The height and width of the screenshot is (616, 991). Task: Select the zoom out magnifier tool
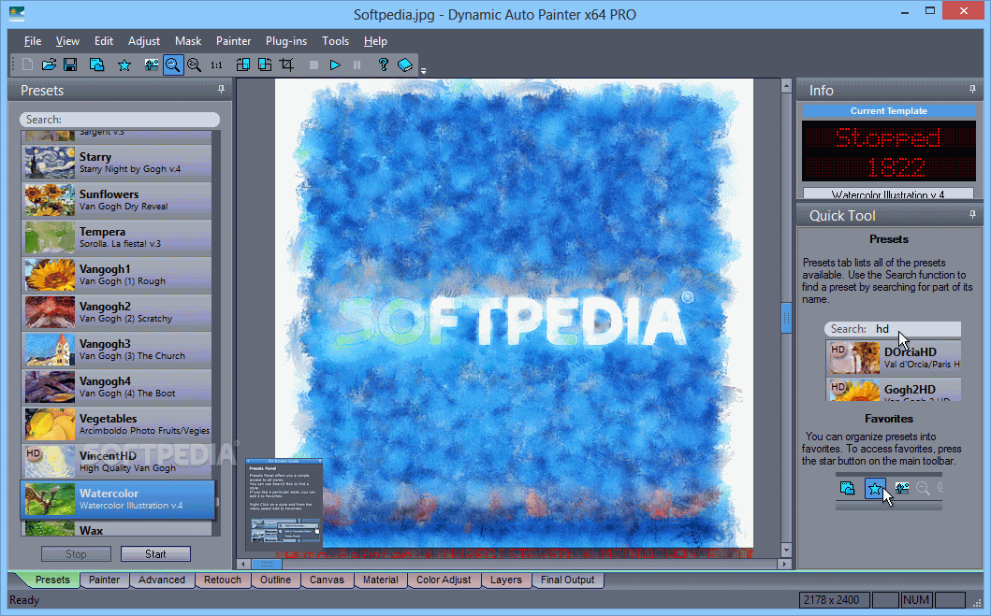[172, 64]
